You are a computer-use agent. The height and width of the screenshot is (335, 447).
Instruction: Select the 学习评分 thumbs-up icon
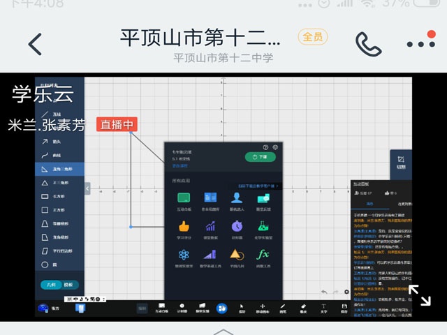click(x=184, y=227)
